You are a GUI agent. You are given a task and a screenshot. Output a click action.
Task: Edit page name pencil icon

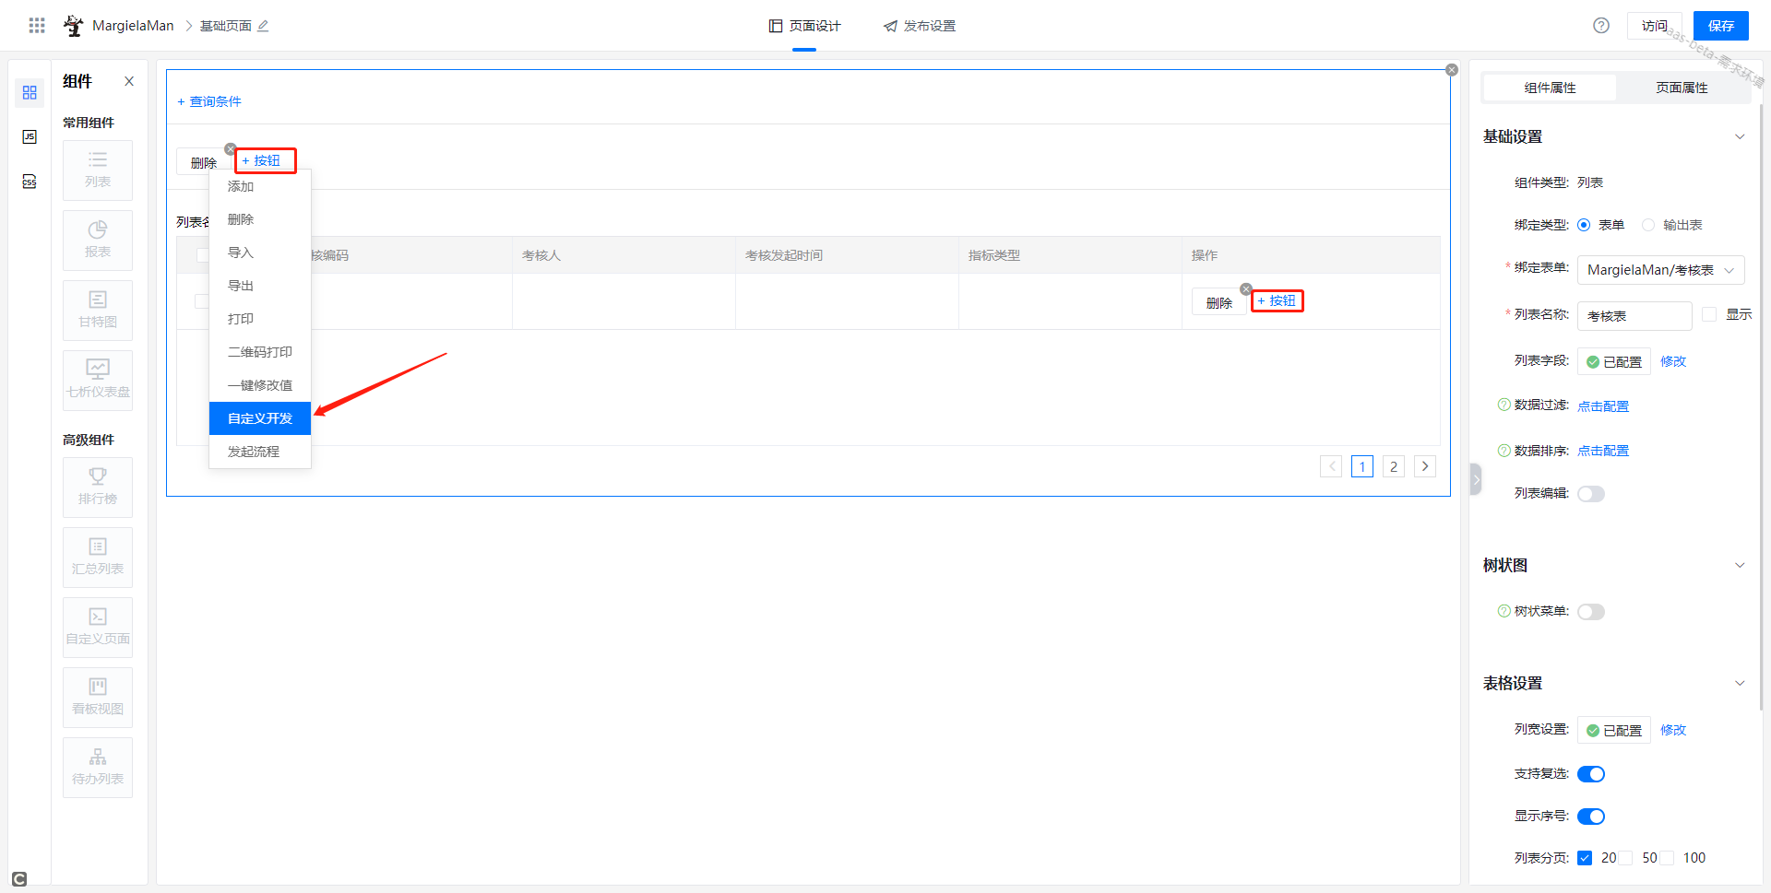(x=263, y=26)
